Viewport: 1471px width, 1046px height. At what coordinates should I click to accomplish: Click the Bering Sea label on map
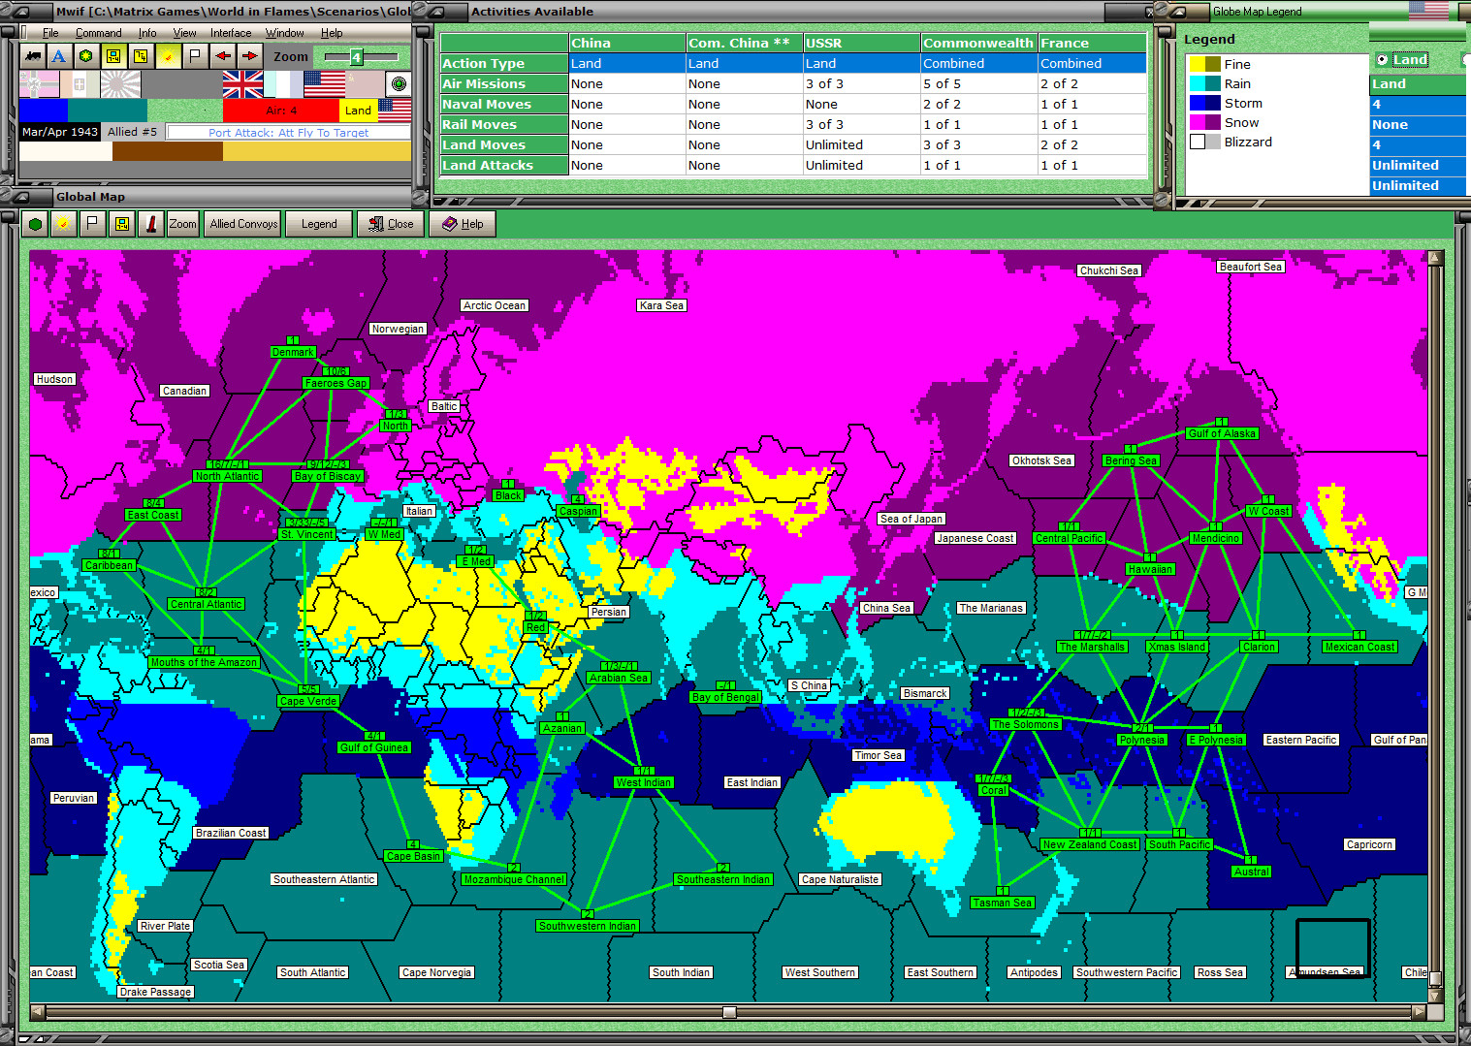pyautogui.click(x=1131, y=460)
